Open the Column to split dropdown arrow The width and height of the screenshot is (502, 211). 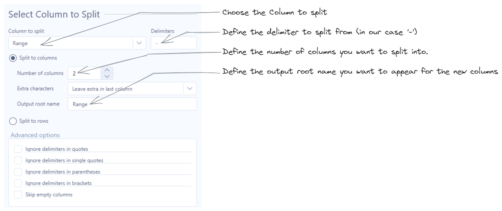click(x=139, y=43)
